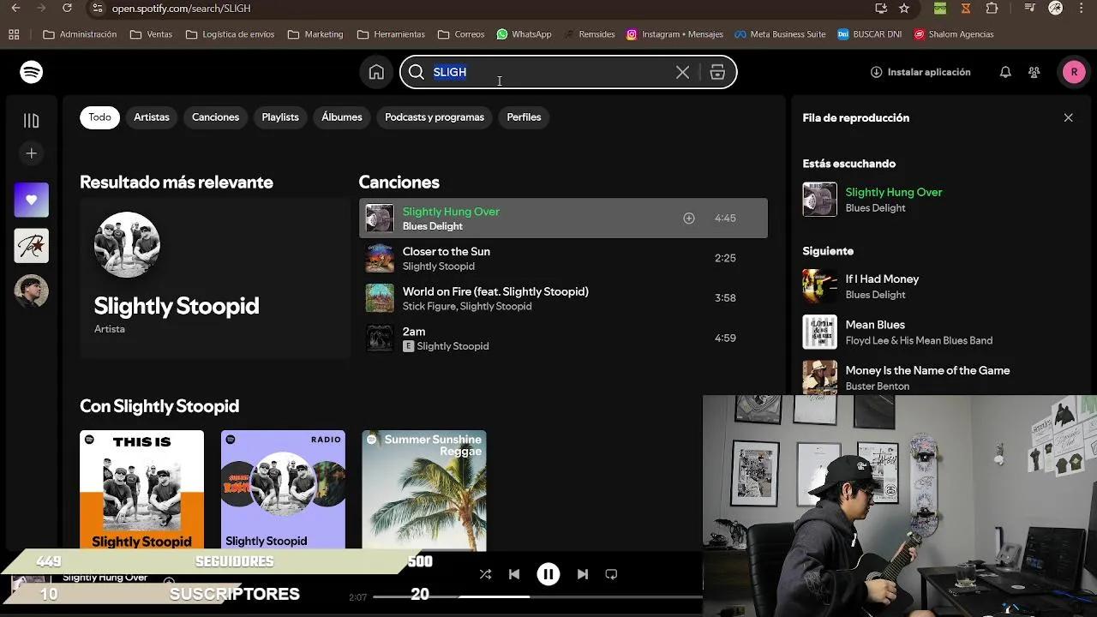
Task: Click the search magnifier icon
Action: 417,73
